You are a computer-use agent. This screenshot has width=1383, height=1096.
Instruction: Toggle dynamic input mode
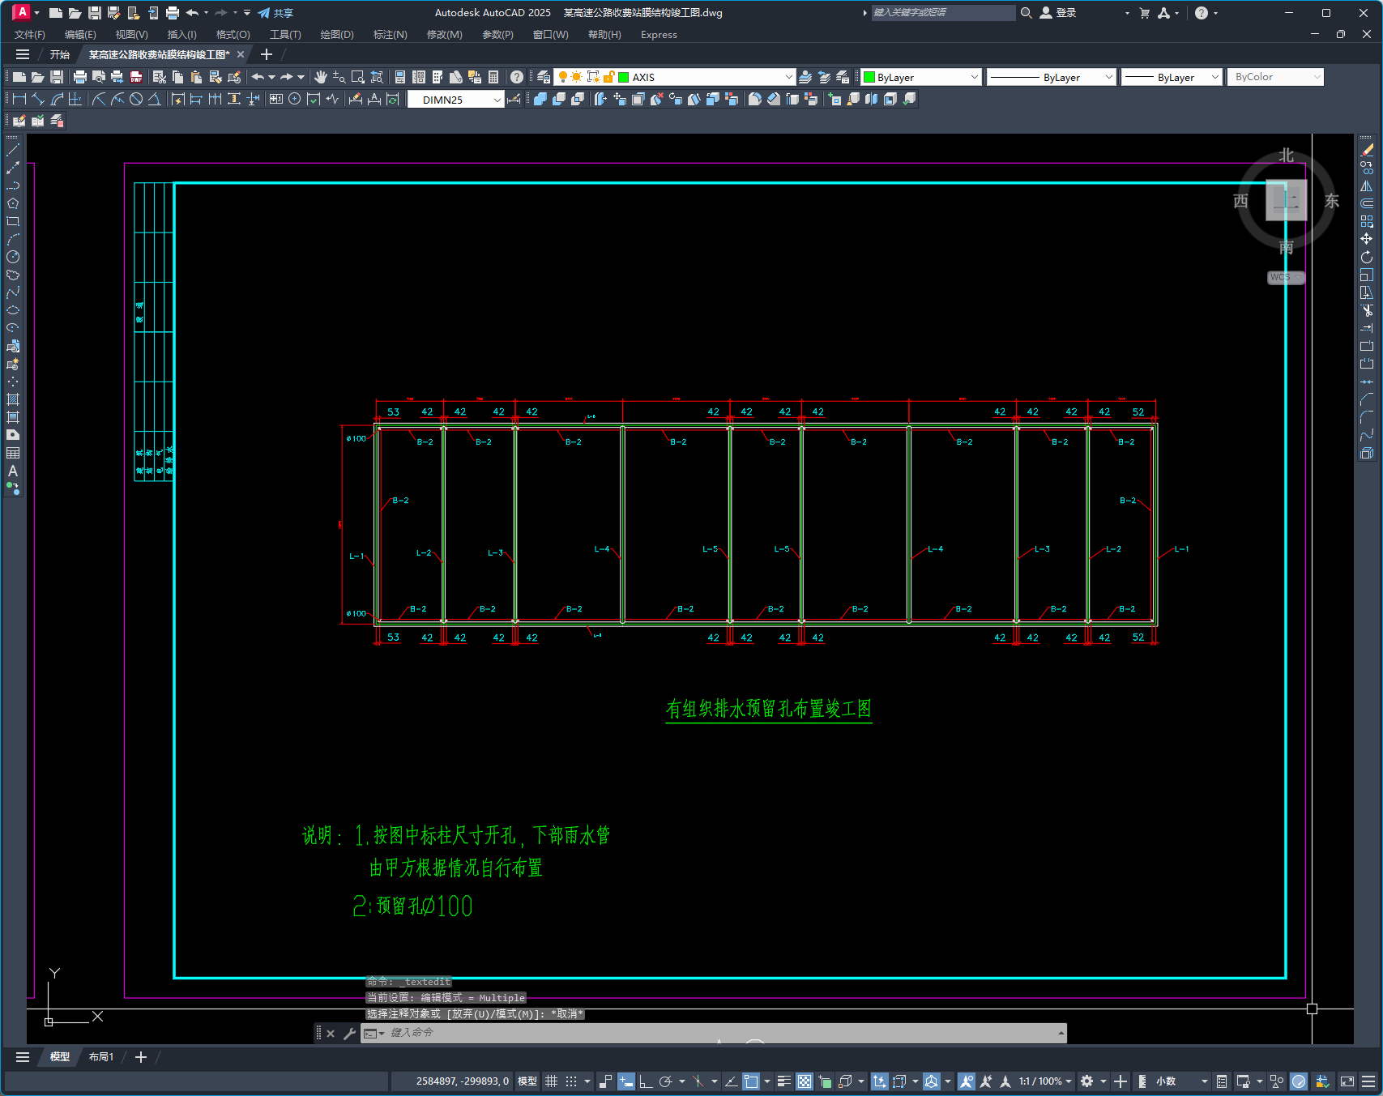[x=625, y=1081]
